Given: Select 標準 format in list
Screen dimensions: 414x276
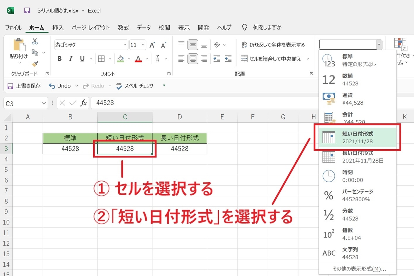Looking at the screenshot, I should (x=358, y=60).
